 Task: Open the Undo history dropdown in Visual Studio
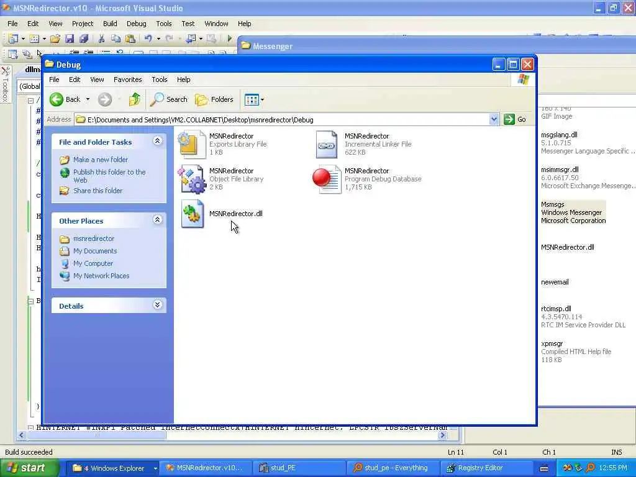pos(158,39)
